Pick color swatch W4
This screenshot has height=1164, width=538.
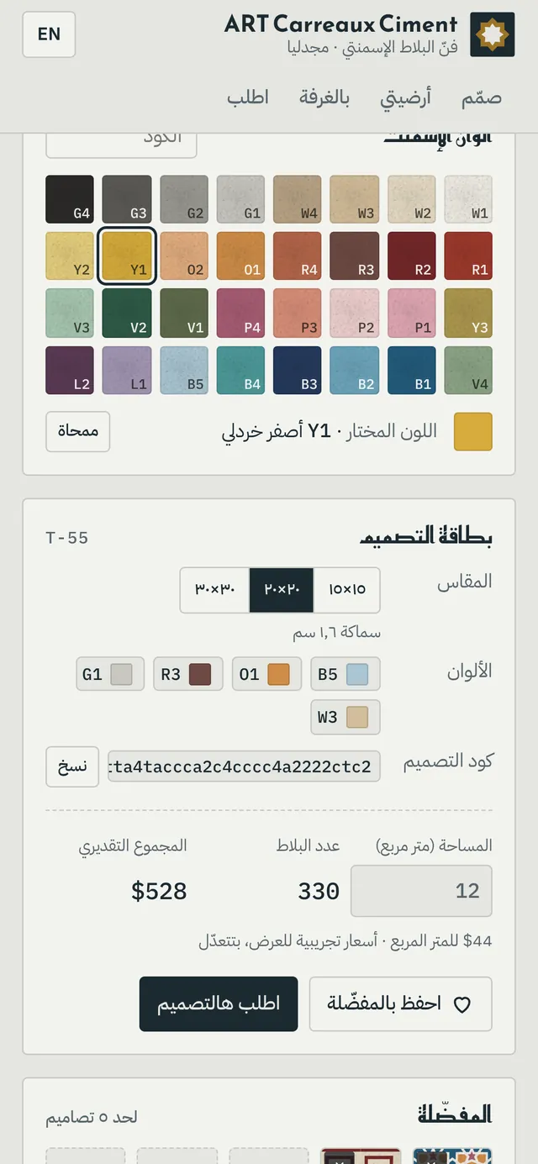[x=298, y=199]
